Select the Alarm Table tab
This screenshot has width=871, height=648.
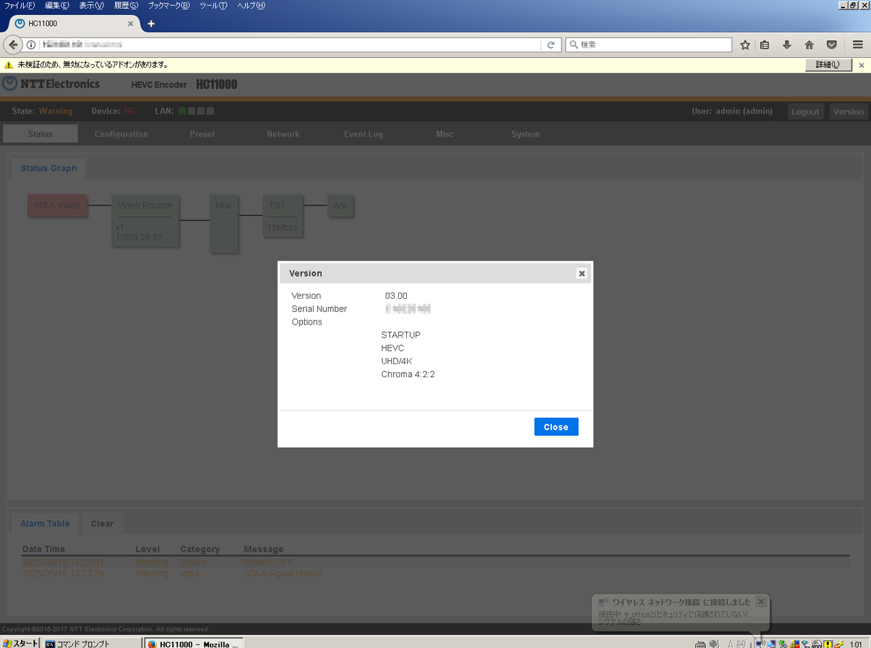coord(45,523)
